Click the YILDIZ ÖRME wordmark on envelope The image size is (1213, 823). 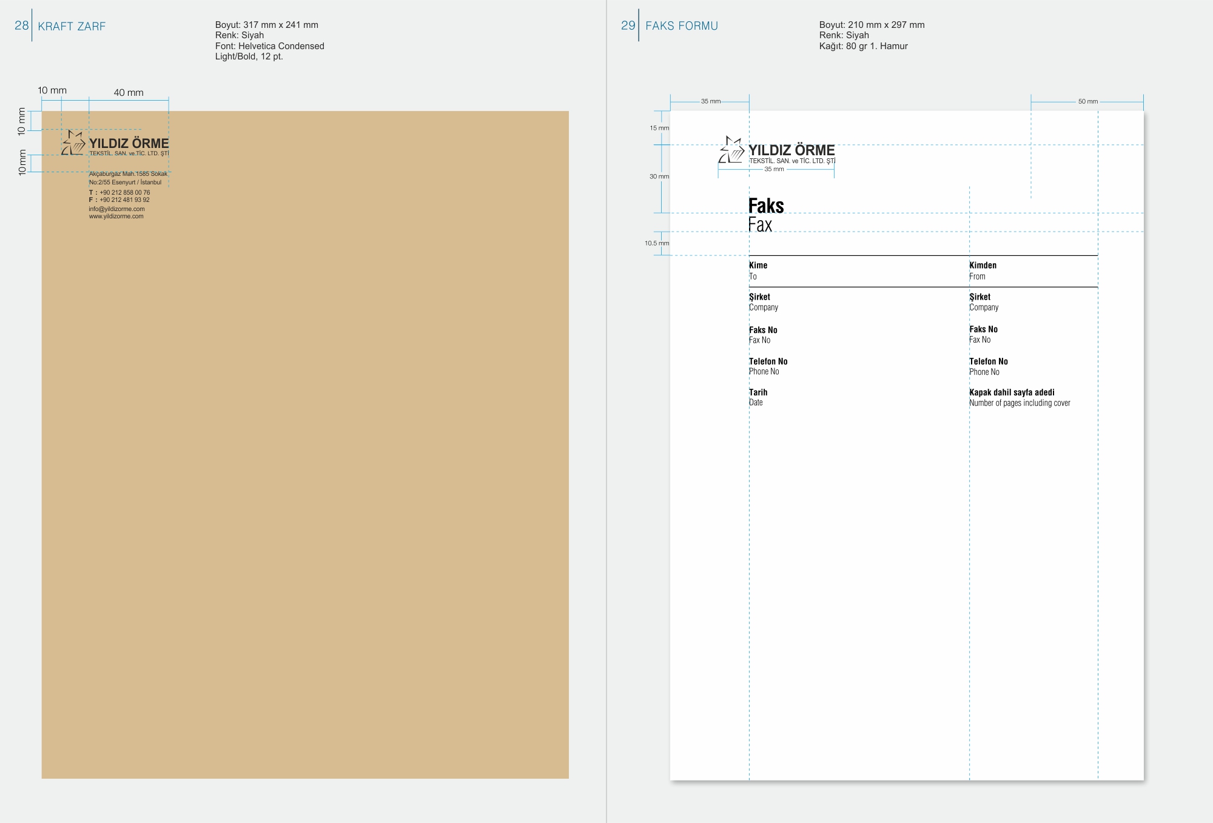point(129,143)
